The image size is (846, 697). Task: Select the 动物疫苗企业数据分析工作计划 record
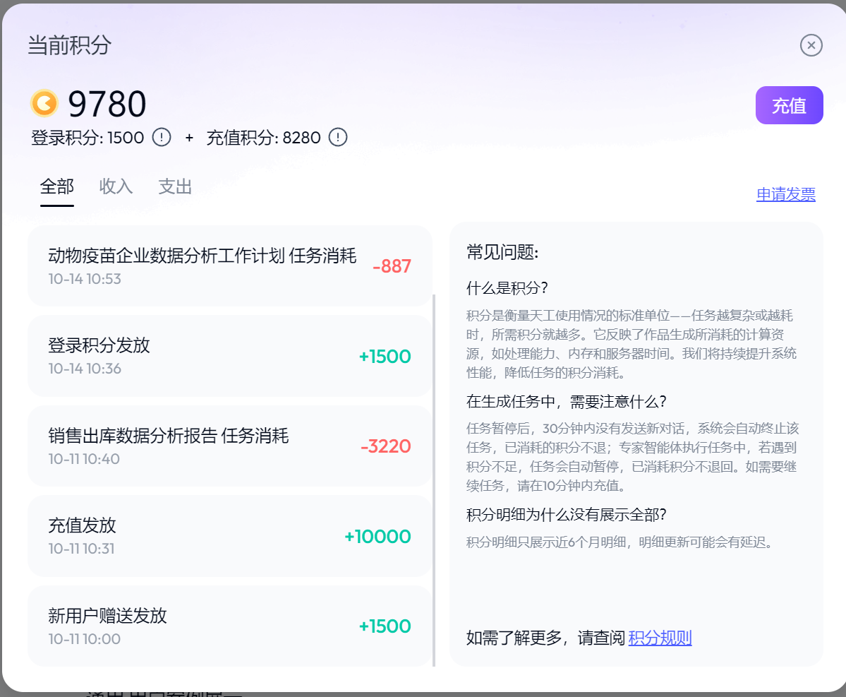click(202, 266)
